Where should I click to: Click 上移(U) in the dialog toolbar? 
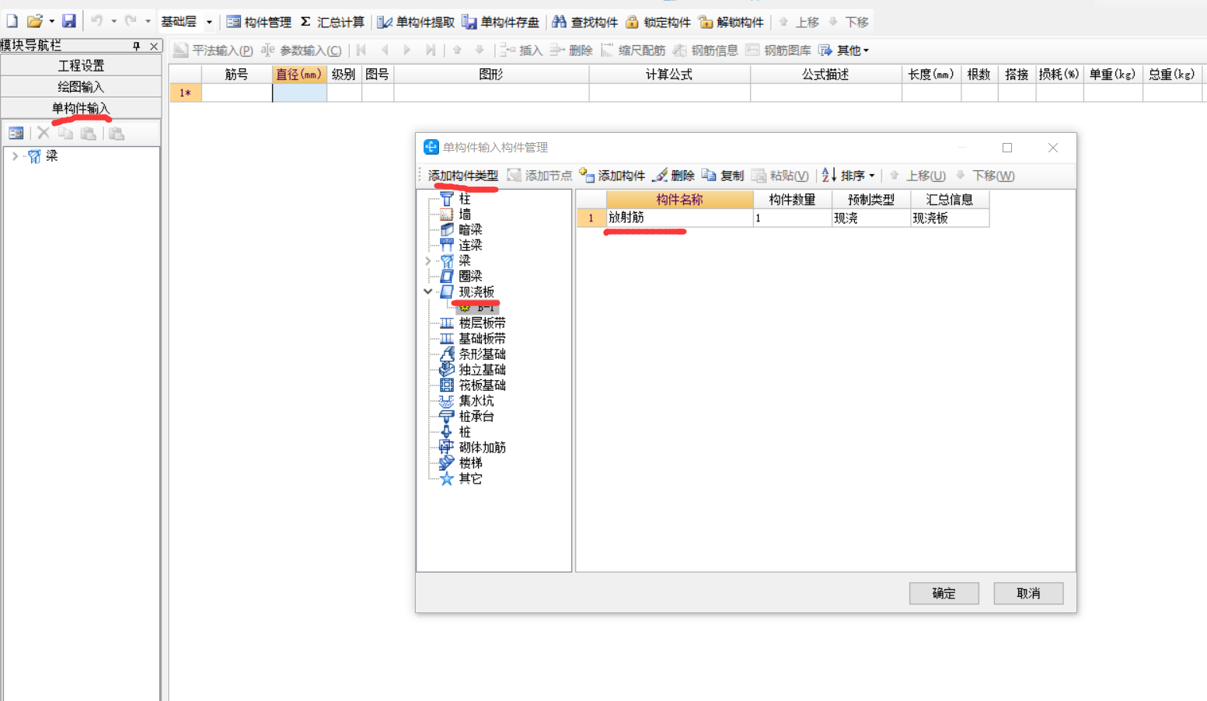point(918,176)
